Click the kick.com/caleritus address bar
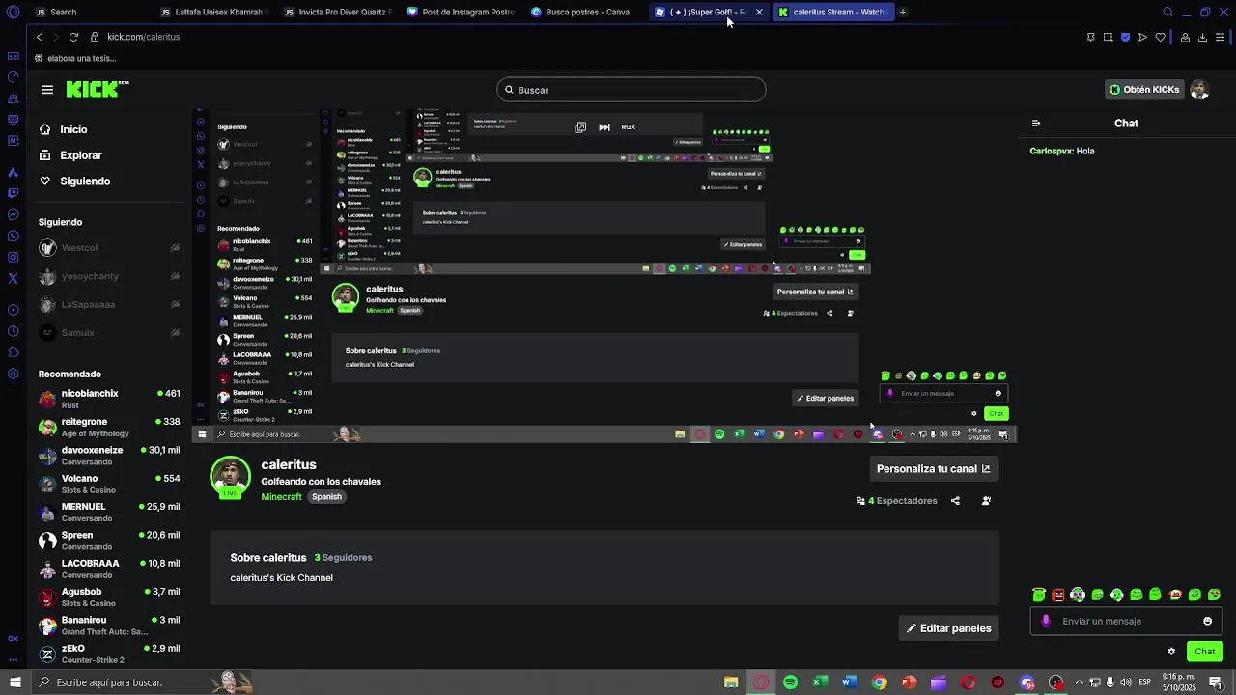 (x=144, y=37)
